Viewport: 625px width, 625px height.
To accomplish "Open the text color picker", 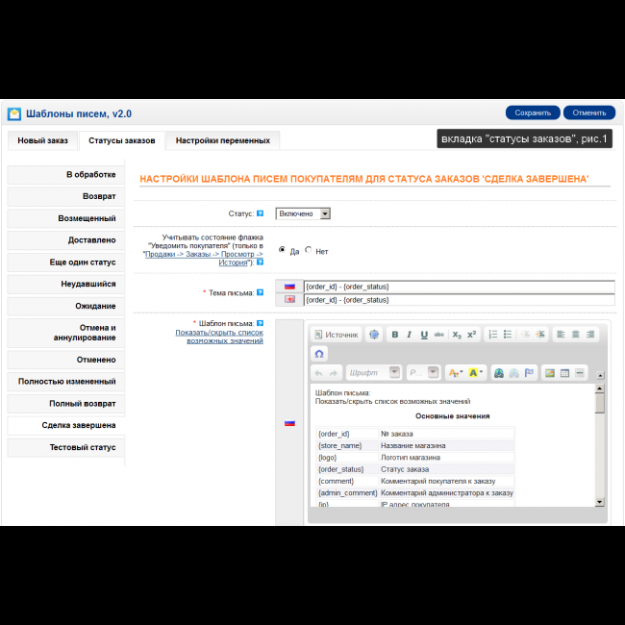I will point(455,372).
